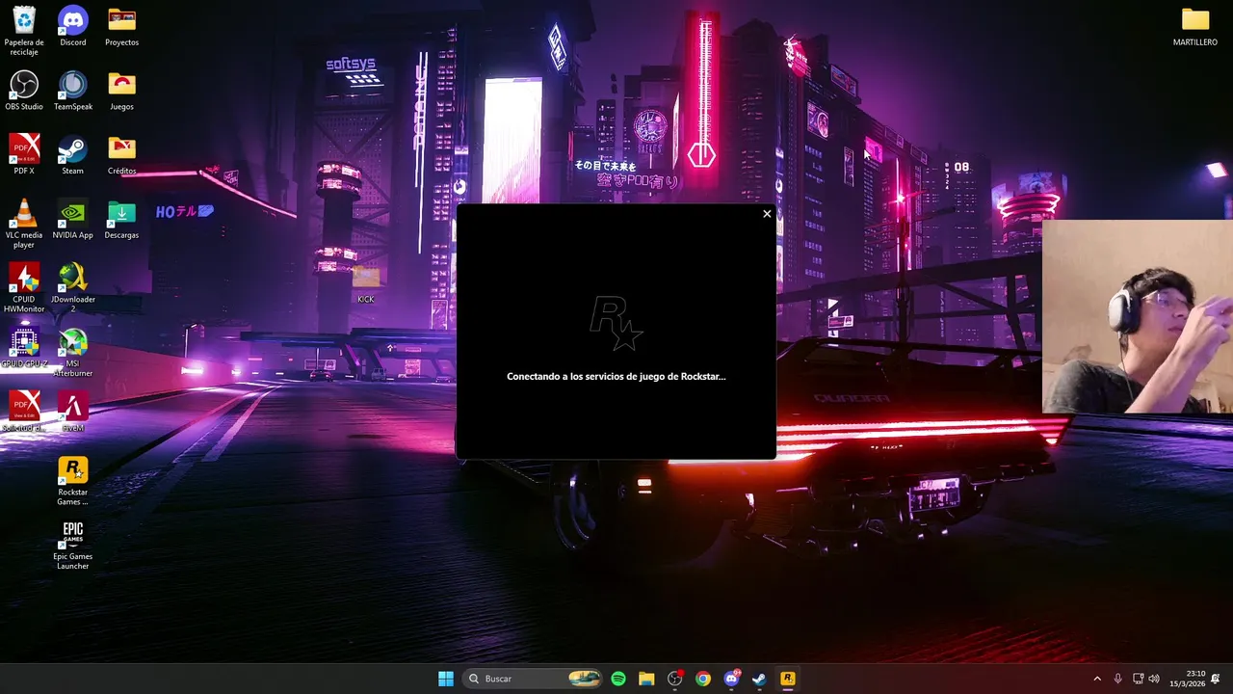The height and width of the screenshot is (694, 1233).
Task: Open the MARTILLERO folder on desktop
Action: tap(1194, 26)
